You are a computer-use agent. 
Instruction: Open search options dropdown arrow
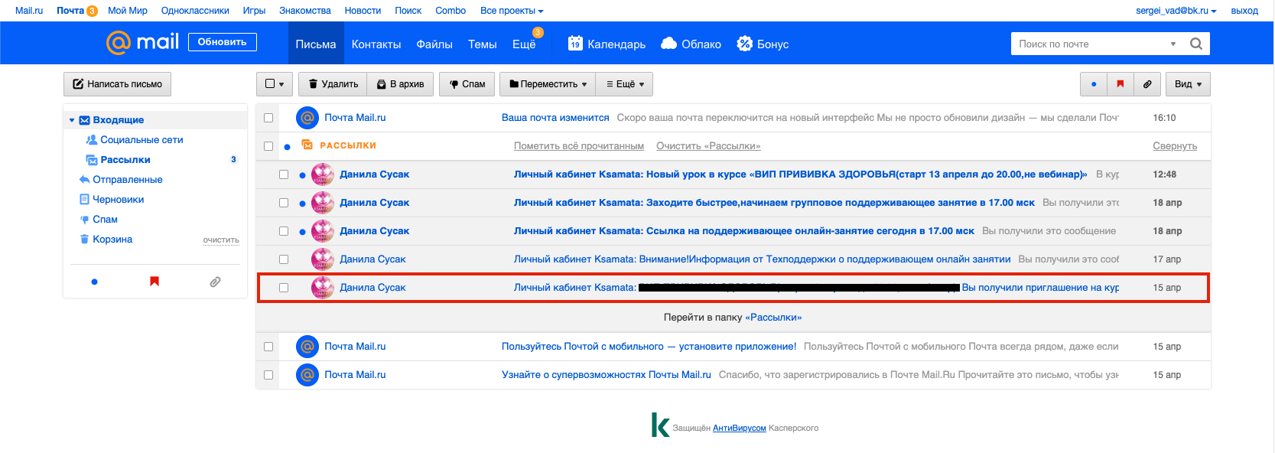coord(1173,44)
